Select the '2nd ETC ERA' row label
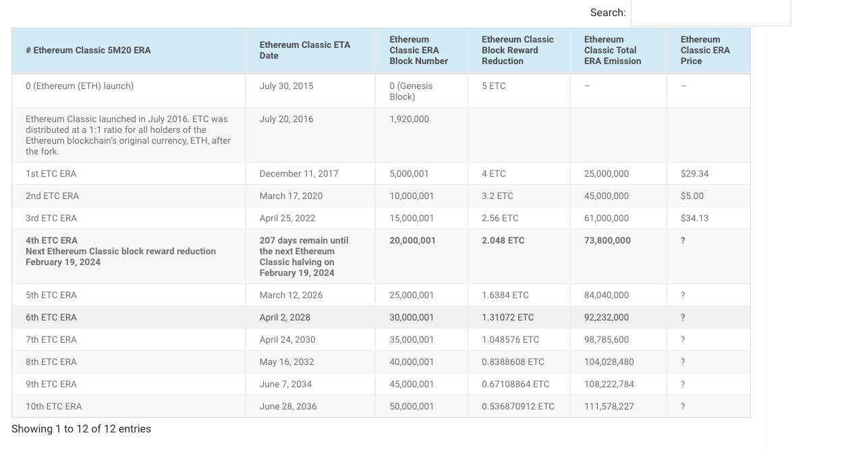This screenshot has width=846, height=452. [x=129, y=196]
